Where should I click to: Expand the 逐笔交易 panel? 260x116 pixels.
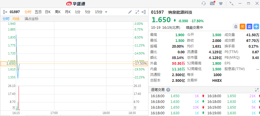pyautogui.click(x=257, y=90)
